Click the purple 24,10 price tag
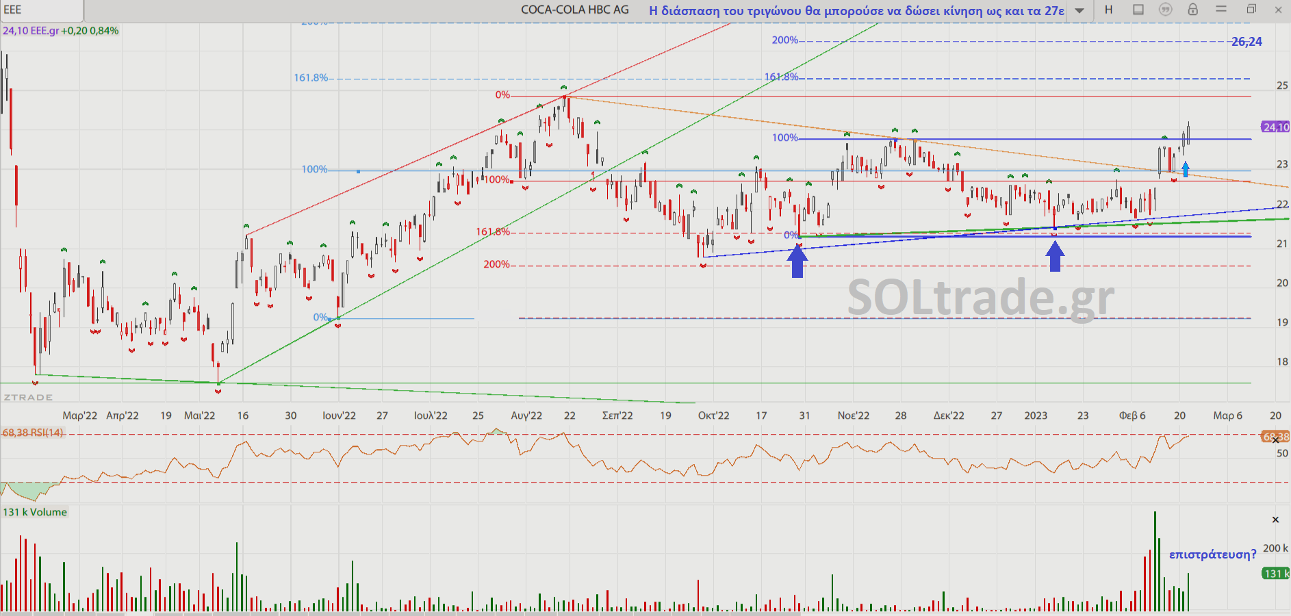This screenshot has height=616, width=1291. tap(1275, 127)
